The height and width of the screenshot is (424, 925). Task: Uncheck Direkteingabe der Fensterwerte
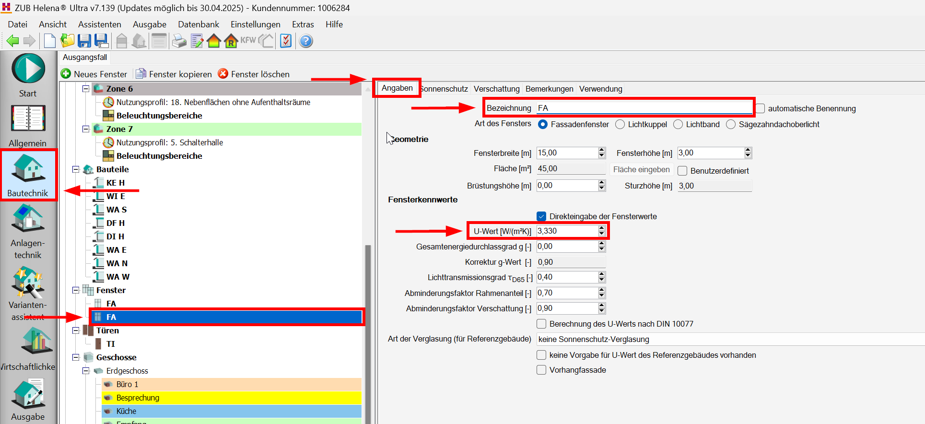click(541, 216)
